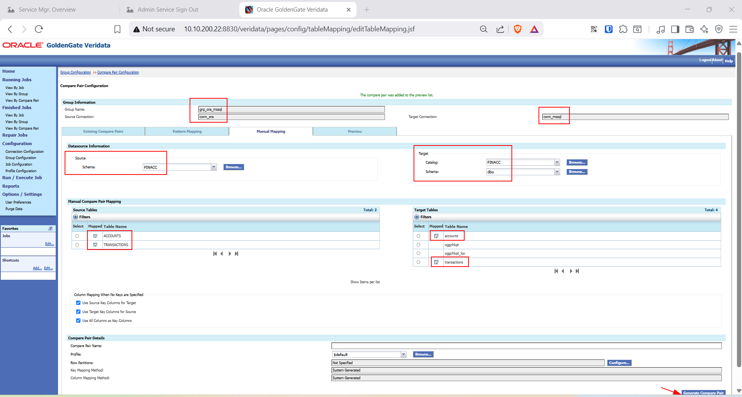Go back in browser history

point(10,29)
